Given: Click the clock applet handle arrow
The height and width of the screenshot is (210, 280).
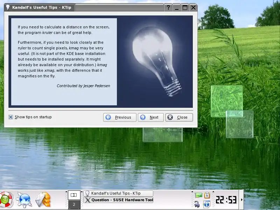Looking at the screenshot, I should point(213,192).
